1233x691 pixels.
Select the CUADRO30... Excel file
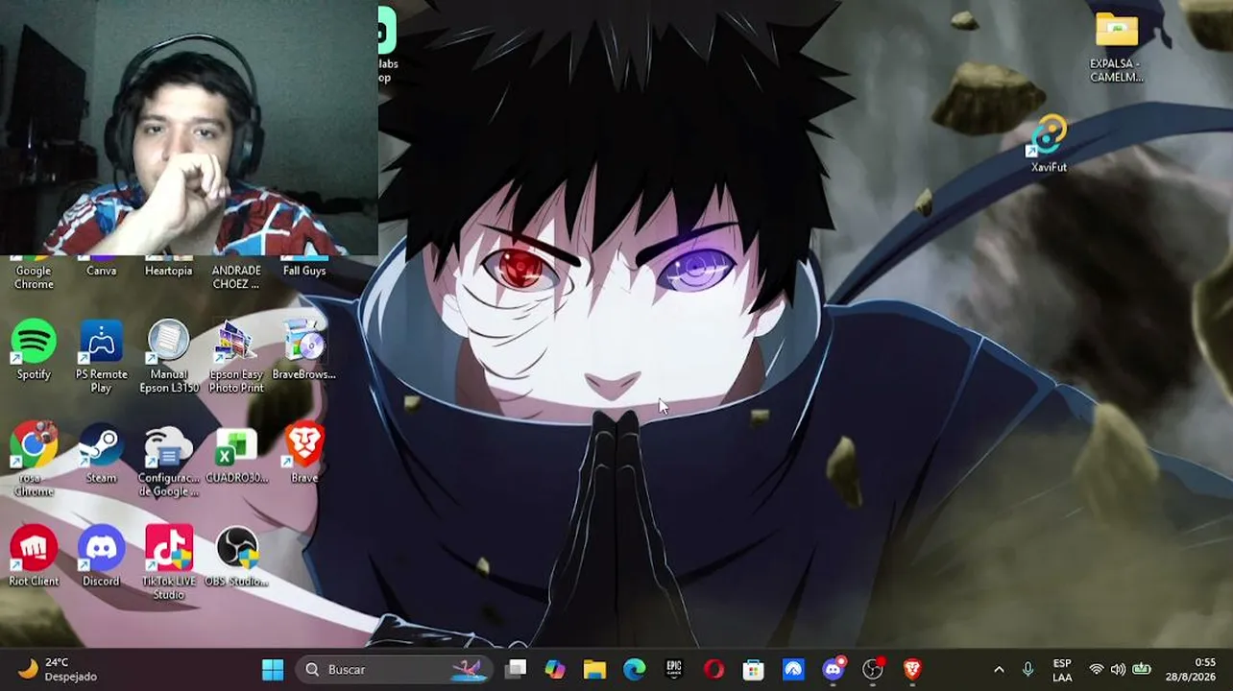tap(236, 453)
